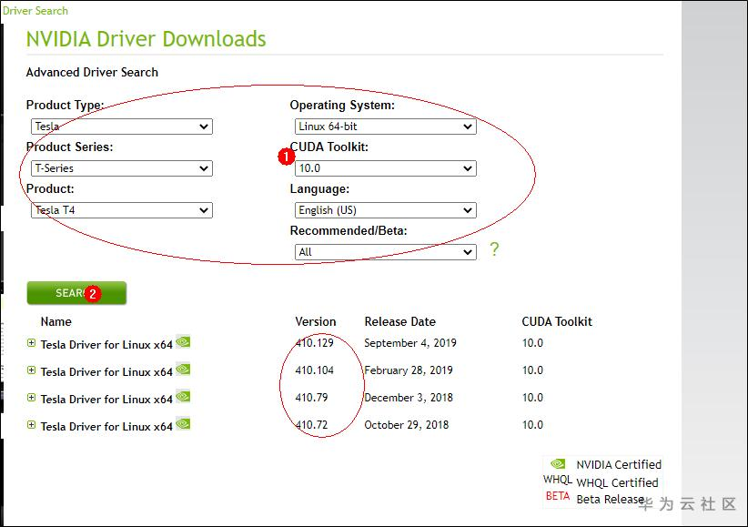Click the Release Date column header
The width and height of the screenshot is (748, 527).
pyautogui.click(x=399, y=321)
